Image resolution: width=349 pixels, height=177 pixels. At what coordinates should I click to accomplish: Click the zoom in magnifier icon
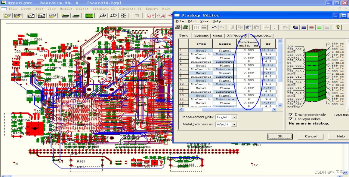pos(103,16)
